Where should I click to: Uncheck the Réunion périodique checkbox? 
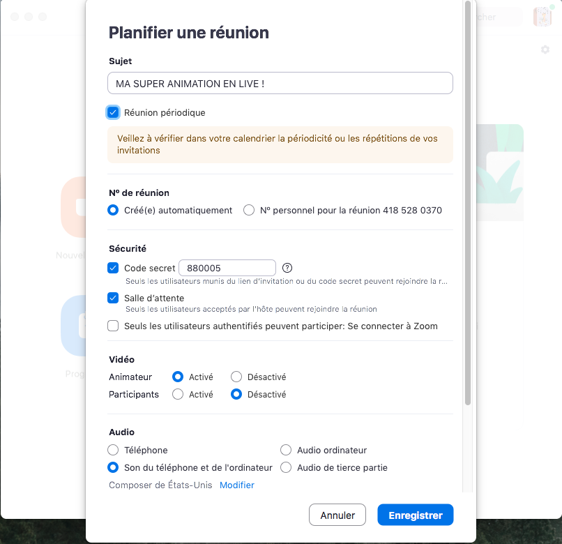(x=113, y=112)
